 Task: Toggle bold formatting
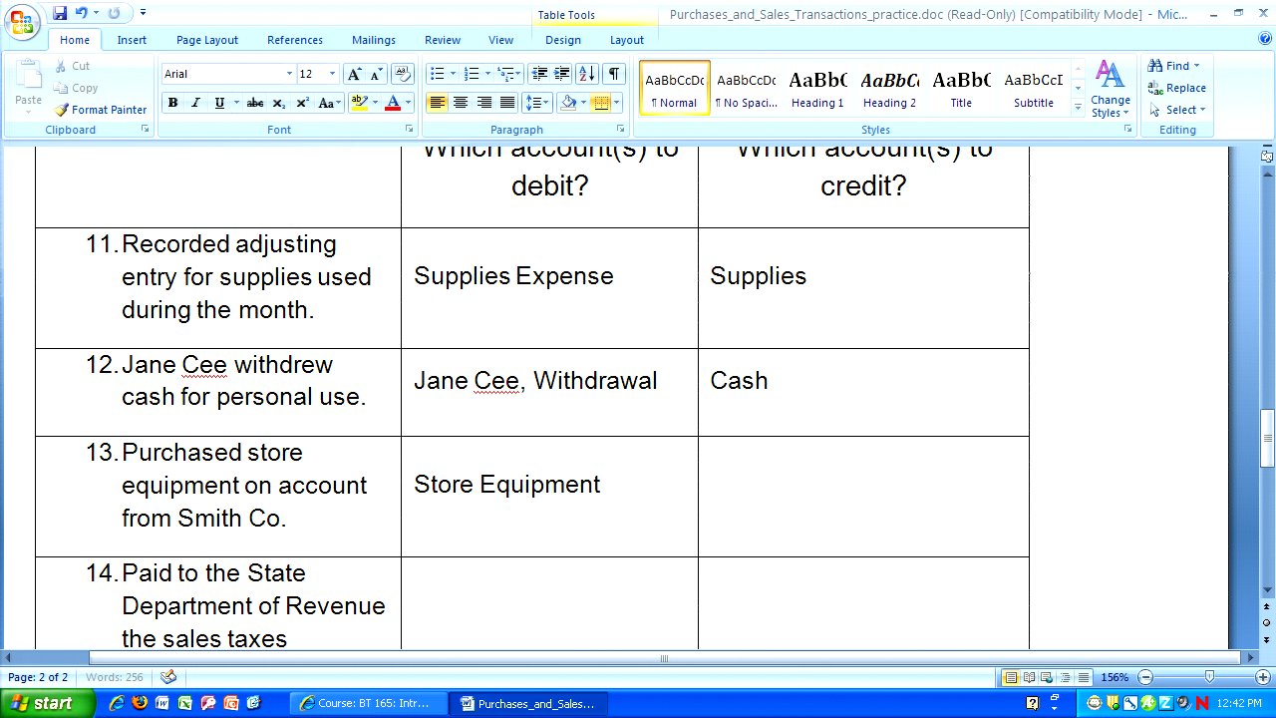coord(172,103)
